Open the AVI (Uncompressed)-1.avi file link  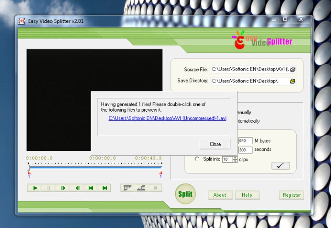[x=167, y=118]
